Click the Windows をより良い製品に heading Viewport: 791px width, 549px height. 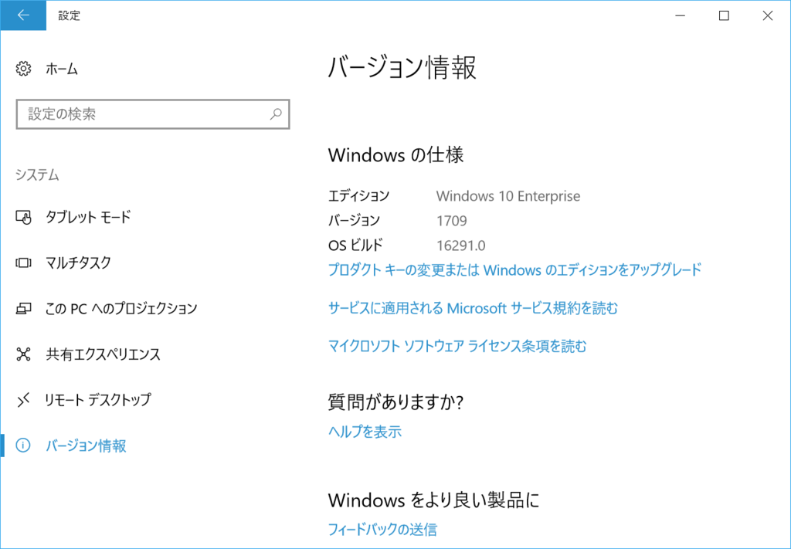click(x=434, y=500)
